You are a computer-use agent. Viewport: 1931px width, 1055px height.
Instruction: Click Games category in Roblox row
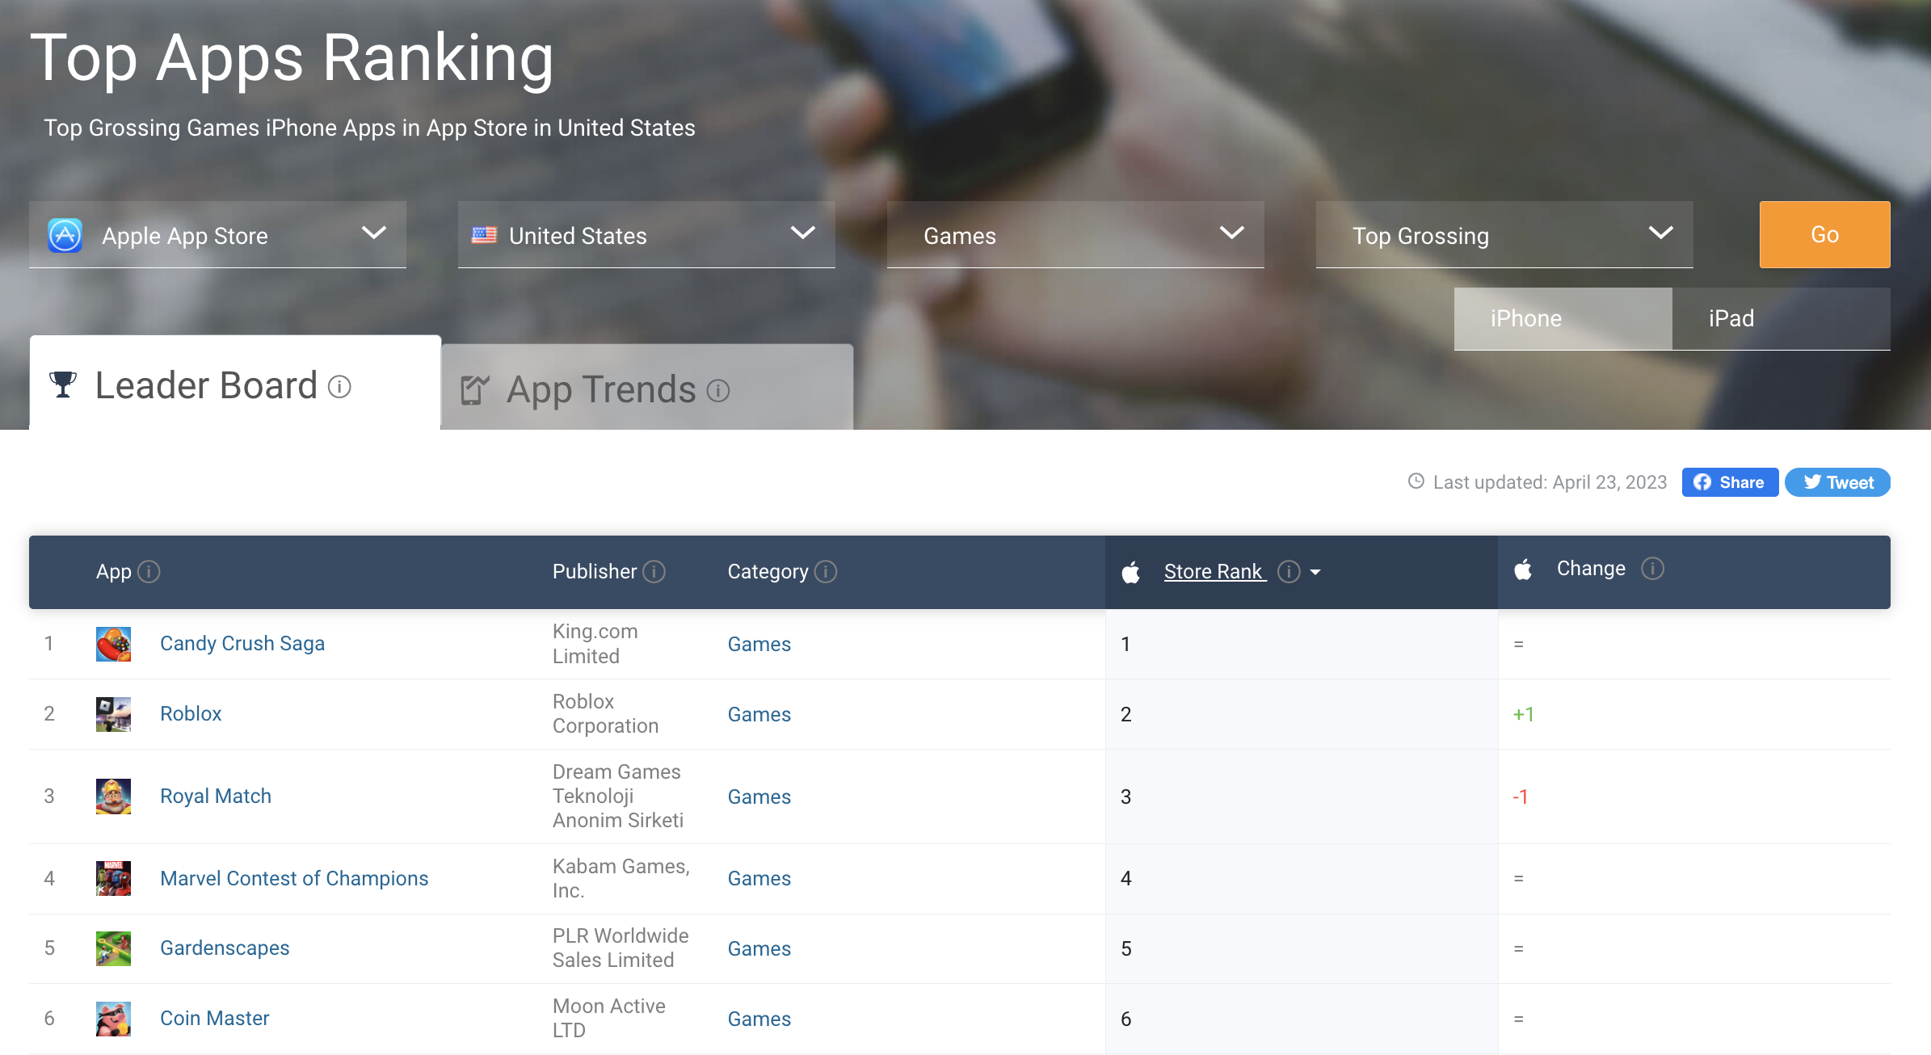[759, 715]
